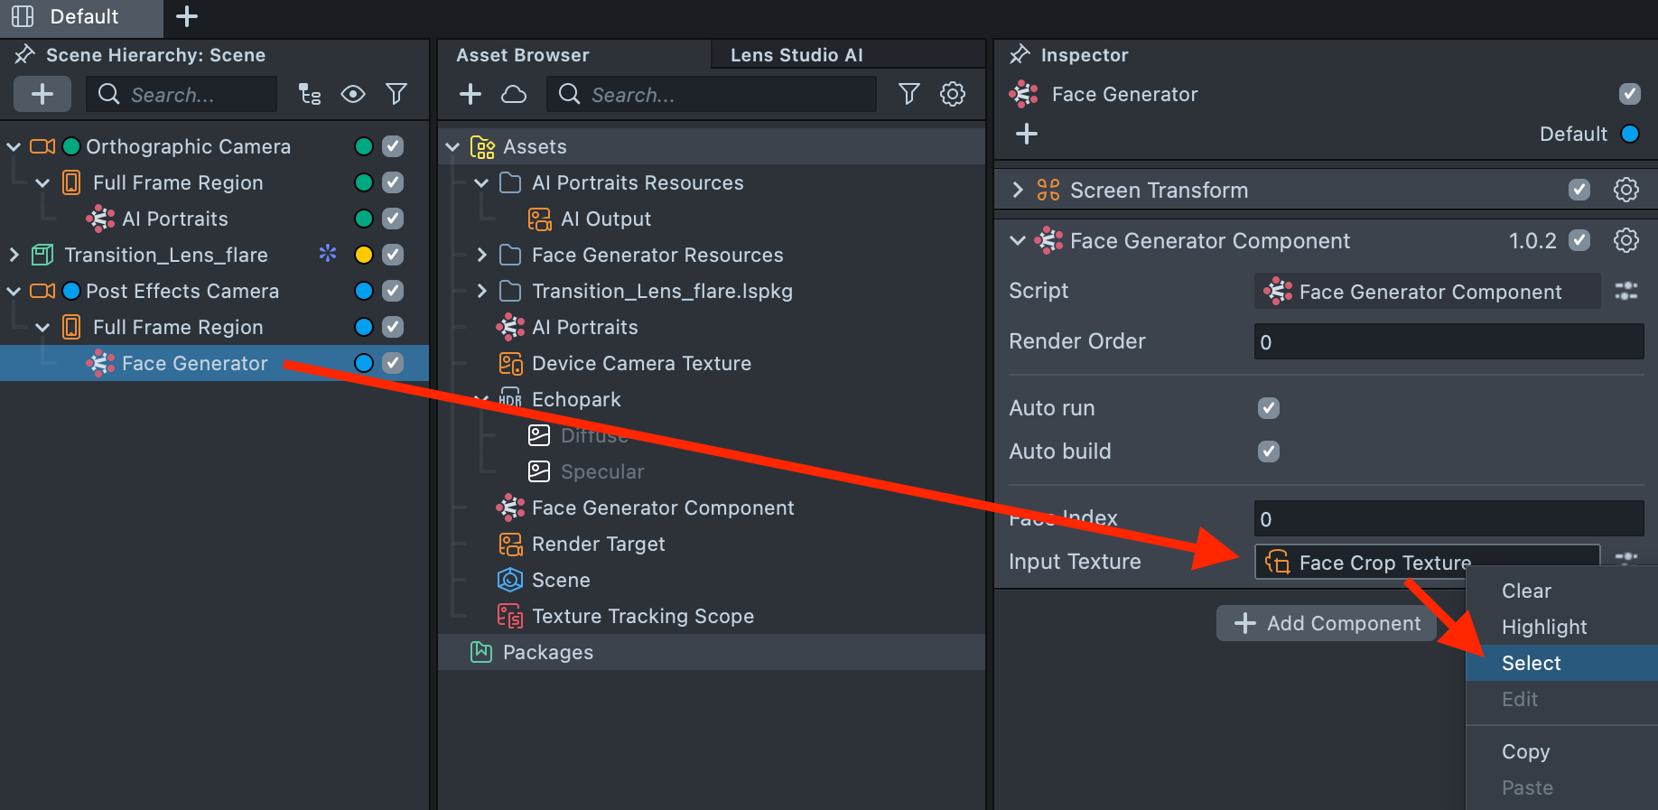Expand the Screen Transform section
The width and height of the screenshot is (1658, 810).
[1018, 190]
